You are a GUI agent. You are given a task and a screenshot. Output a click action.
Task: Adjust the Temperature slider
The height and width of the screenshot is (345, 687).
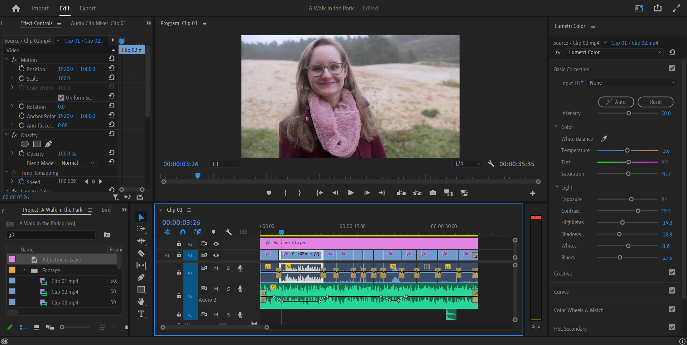pos(628,150)
